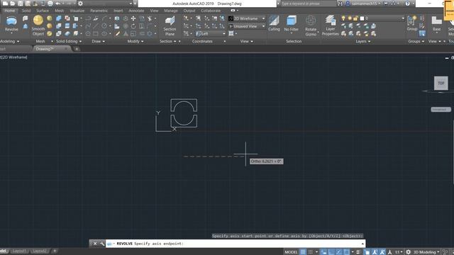Open the 2D Wireframe visual style dropdown
Image resolution: width=454 pixels, height=255 pixels.
pyautogui.click(x=247, y=18)
